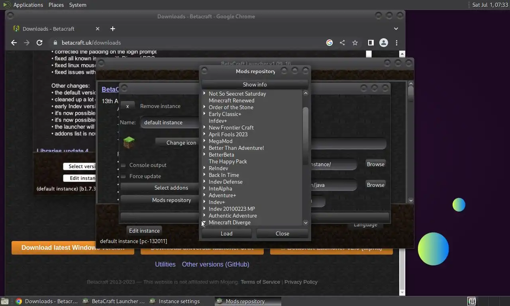Screen dimensions: 510x306
Task: Close the Mods repository dialog
Action: point(282,233)
